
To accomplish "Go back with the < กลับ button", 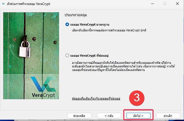I will pos(109,116).
